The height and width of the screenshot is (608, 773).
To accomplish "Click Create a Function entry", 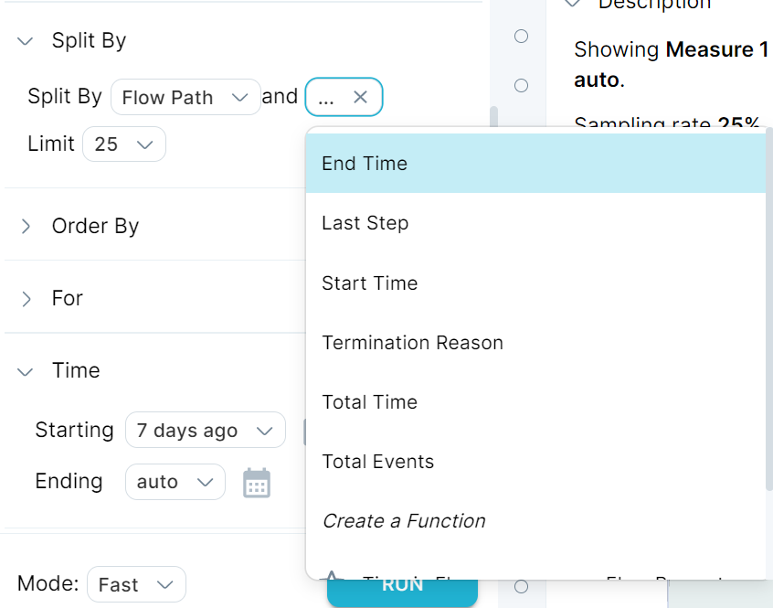I will (535, 521).
